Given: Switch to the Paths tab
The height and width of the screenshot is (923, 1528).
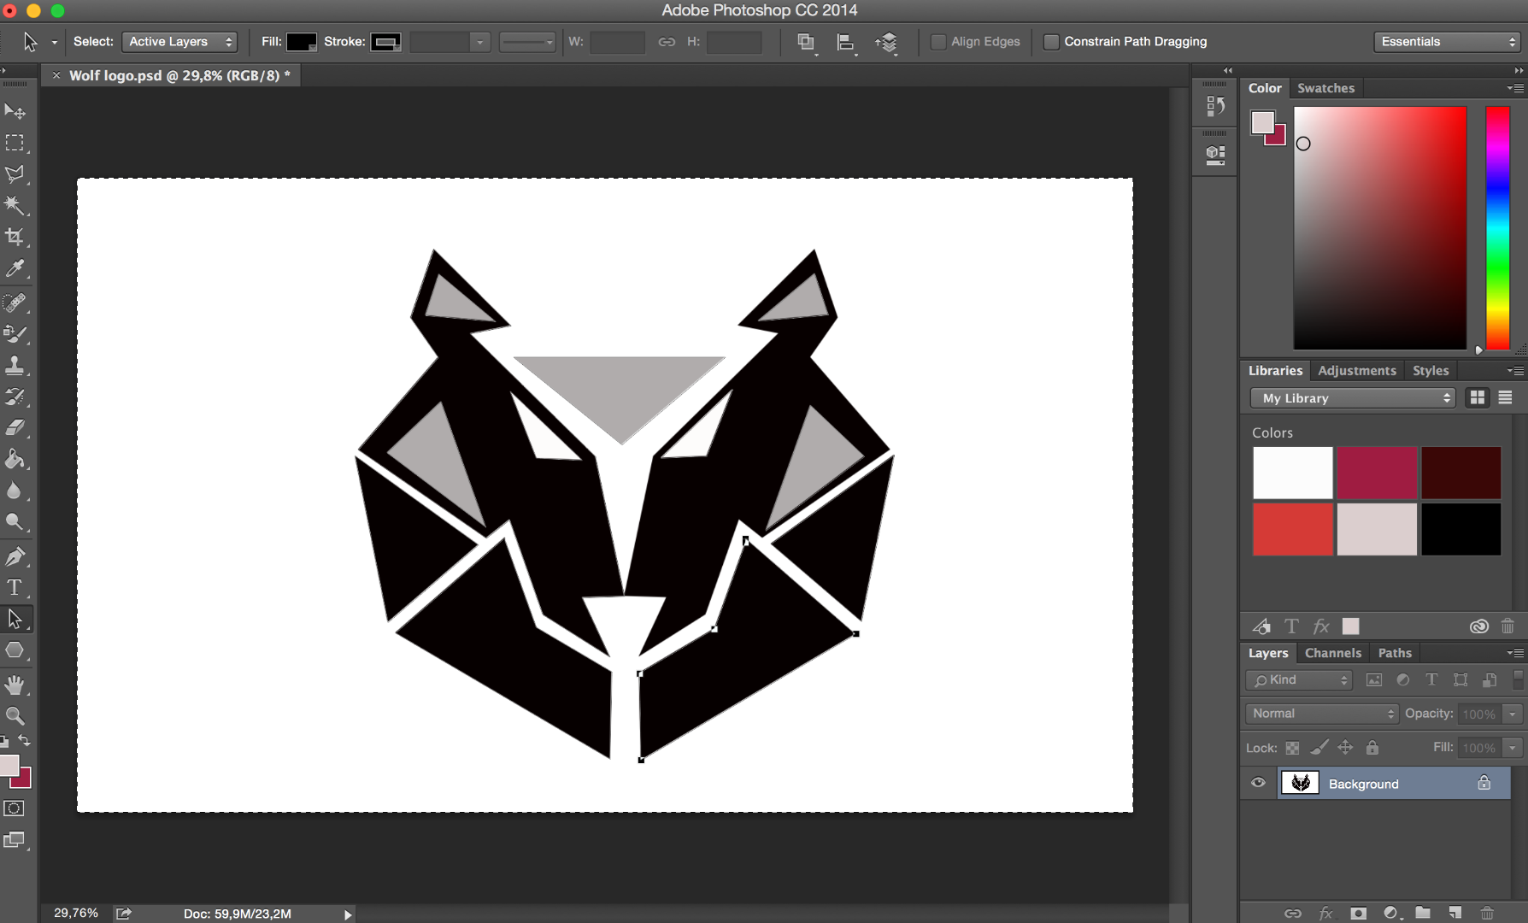Looking at the screenshot, I should (1395, 652).
